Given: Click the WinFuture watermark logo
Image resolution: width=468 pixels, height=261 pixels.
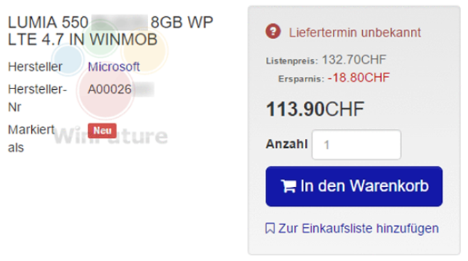Looking at the screenshot, I should tap(110, 136).
